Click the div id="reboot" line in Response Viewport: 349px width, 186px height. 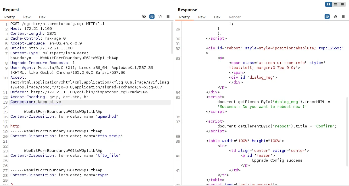(275, 48)
